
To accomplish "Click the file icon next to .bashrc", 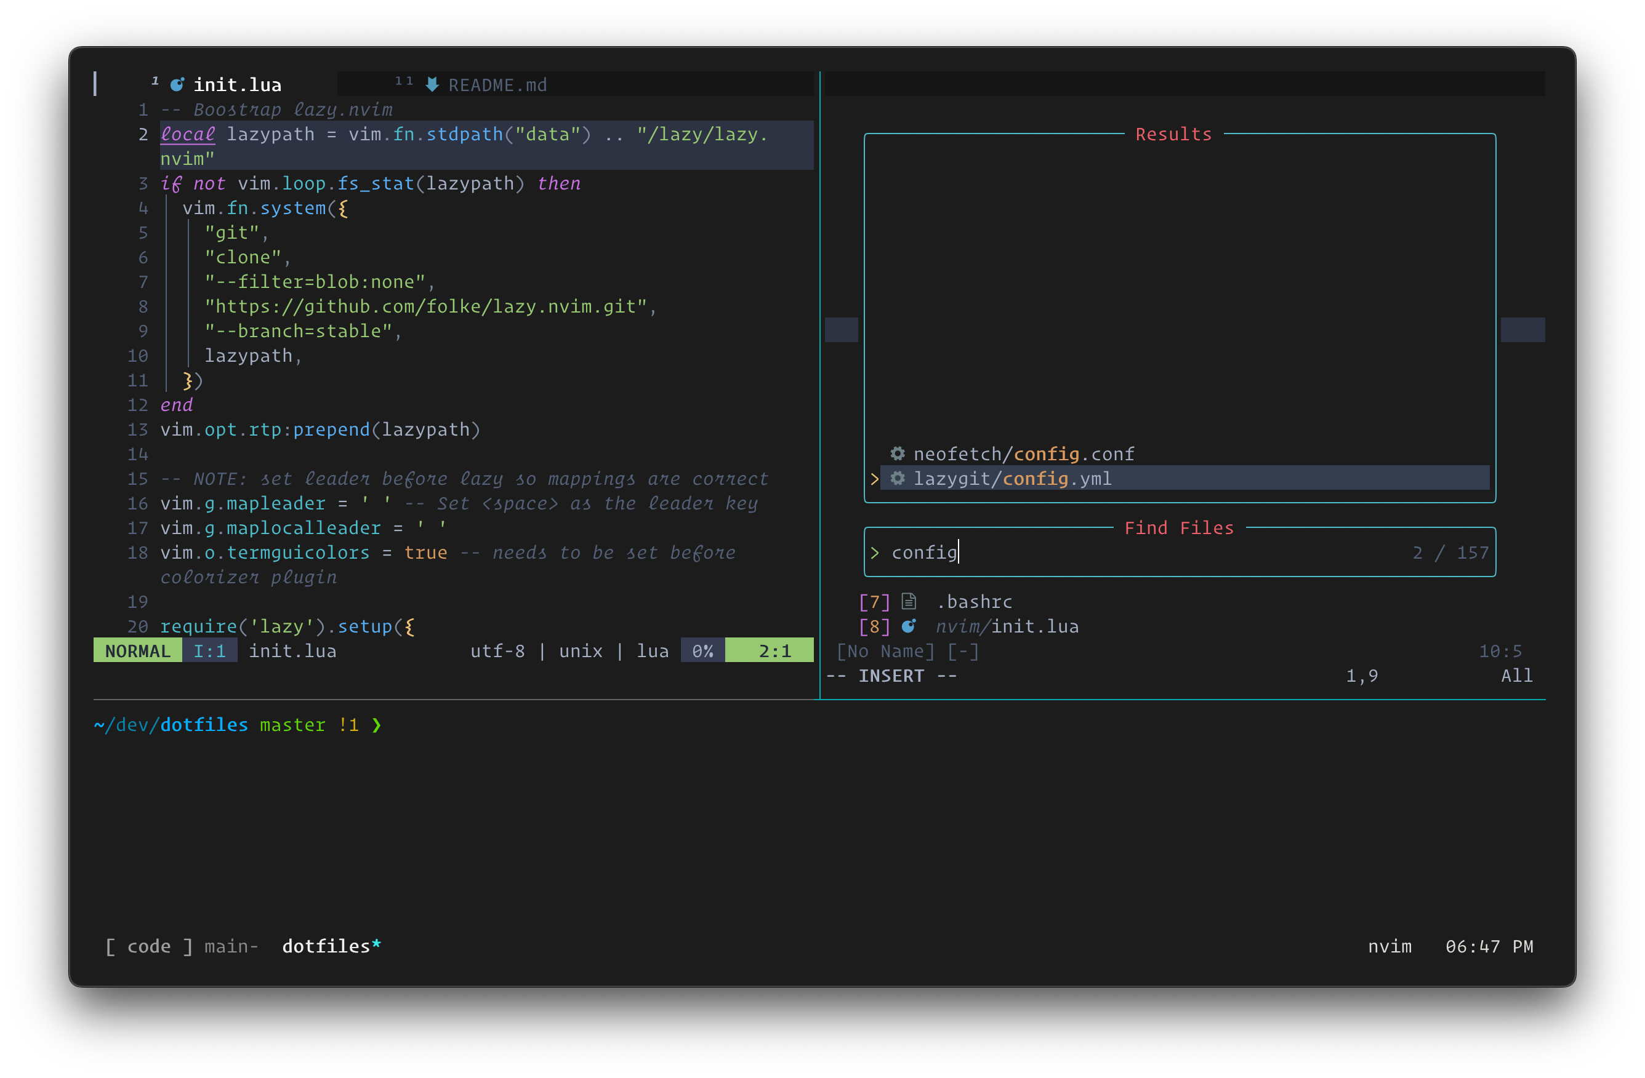I will (x=909, y=602).
